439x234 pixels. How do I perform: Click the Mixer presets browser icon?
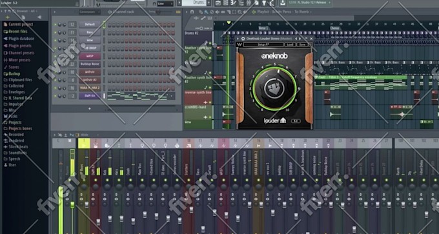tap(5, 60)
